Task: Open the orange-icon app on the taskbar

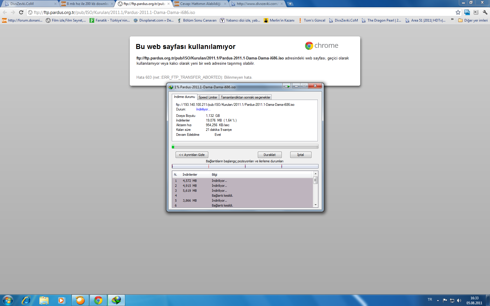Action: 80,300
